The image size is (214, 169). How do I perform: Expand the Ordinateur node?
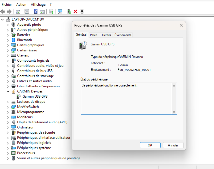click(8, 128)
